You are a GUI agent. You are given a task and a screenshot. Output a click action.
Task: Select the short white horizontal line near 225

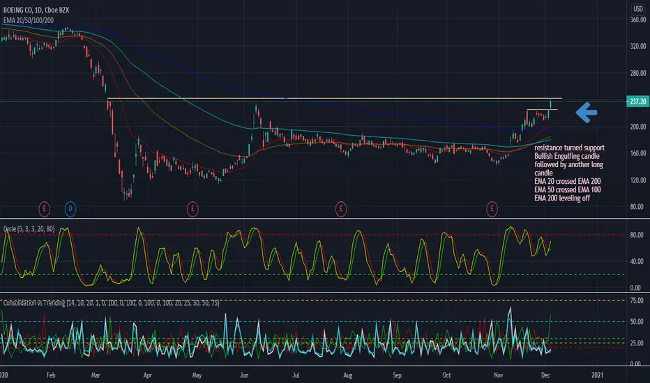tap(542, 110)
